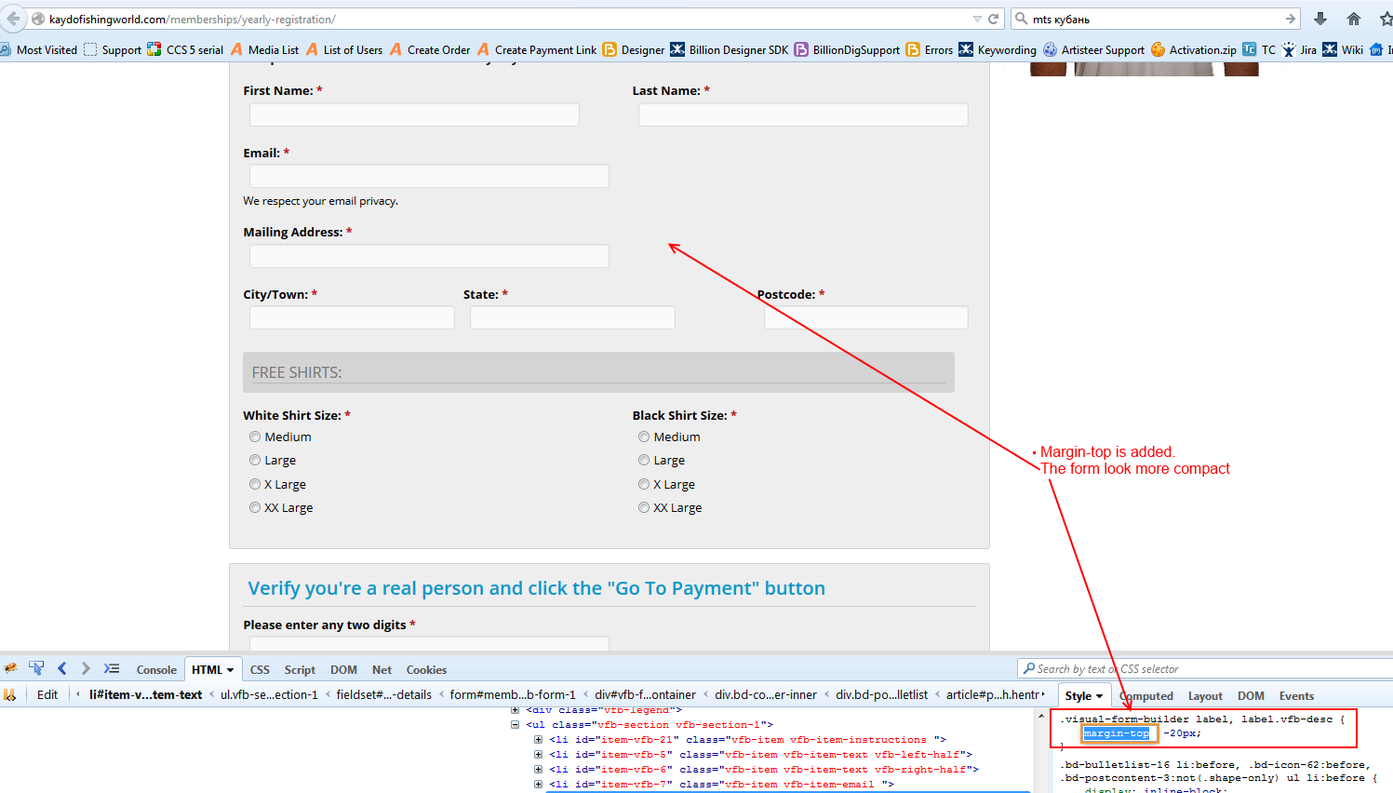
Task: Collapse the ul.vfb-section tree node
Action: point(515,724)
